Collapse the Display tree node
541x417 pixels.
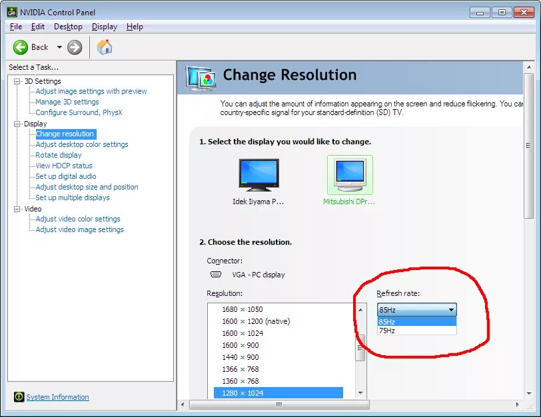tap(17, 124)
